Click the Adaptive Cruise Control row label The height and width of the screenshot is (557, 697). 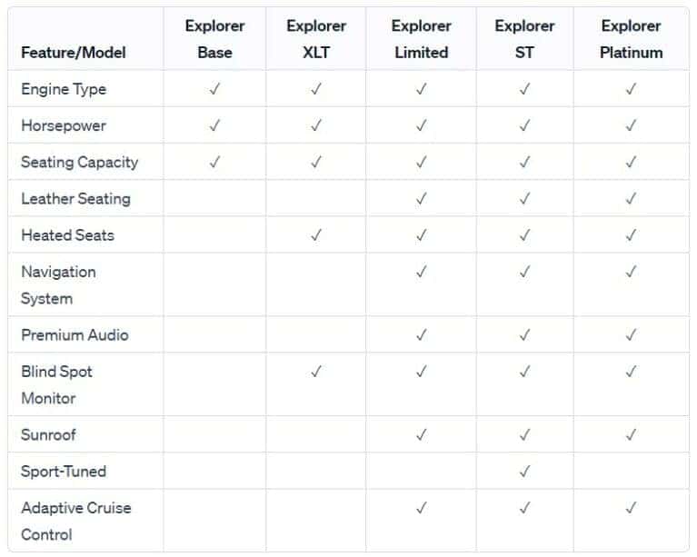pos(75,521)
